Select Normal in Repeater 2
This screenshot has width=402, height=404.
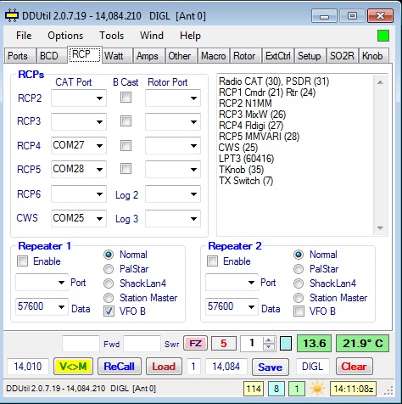click(299, 255)
